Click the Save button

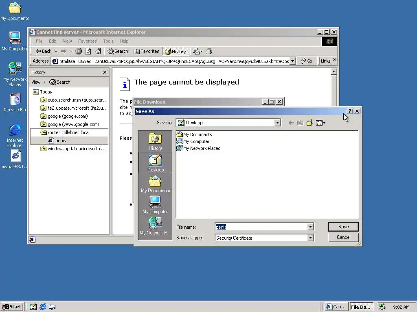pos(343,227)
